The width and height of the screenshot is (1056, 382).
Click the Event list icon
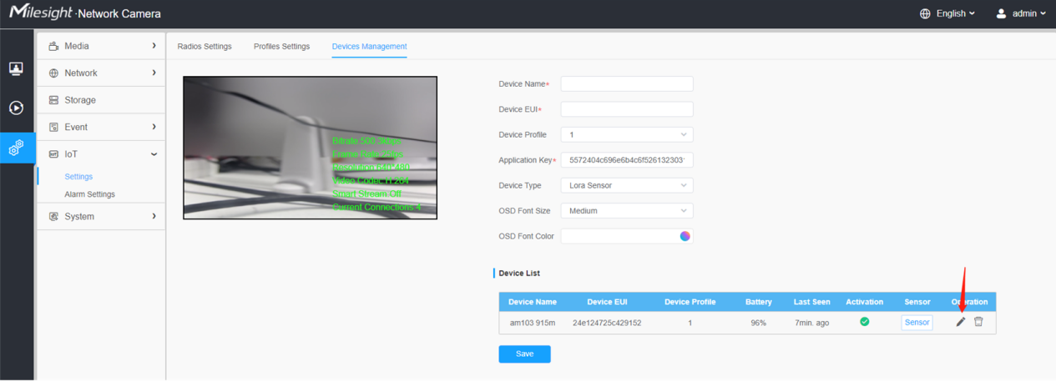54,127
